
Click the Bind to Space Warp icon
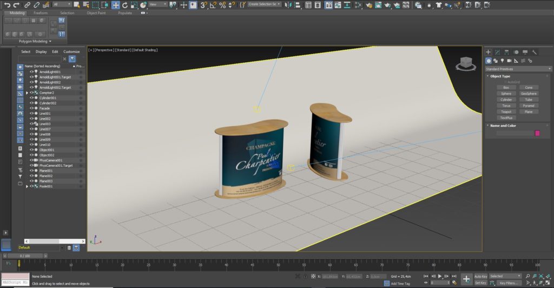(x=45, y=5)
